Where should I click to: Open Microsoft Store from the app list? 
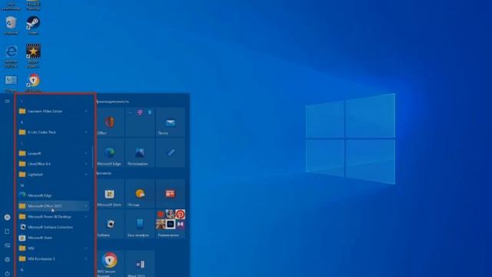pyautogui.click(x=53, y=238)
